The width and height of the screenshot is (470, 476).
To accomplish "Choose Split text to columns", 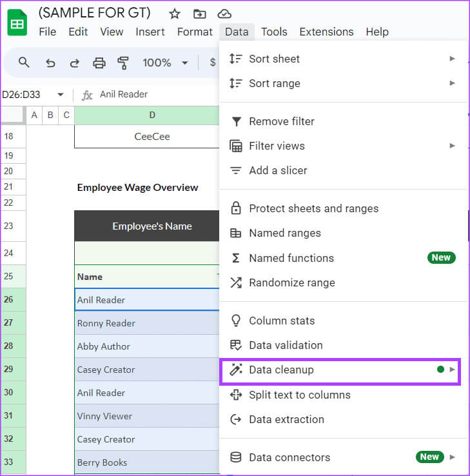I will click(299, 395).
